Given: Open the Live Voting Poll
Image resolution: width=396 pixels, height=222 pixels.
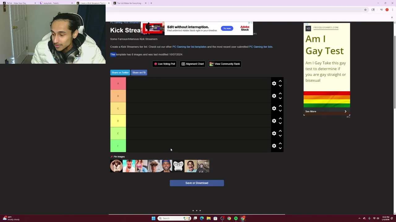Looking at the screenshot, I should 165,64.
